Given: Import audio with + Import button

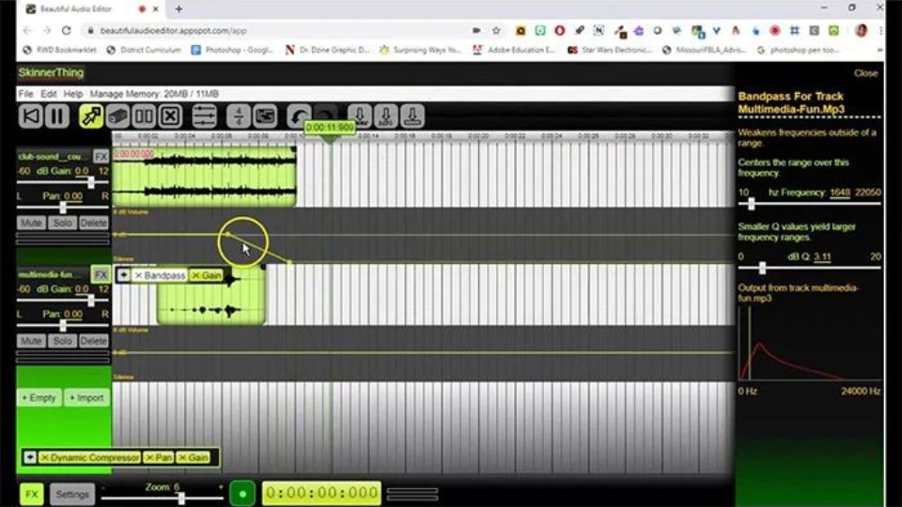Looking at the screenshot, I should (x=86, y=398).
